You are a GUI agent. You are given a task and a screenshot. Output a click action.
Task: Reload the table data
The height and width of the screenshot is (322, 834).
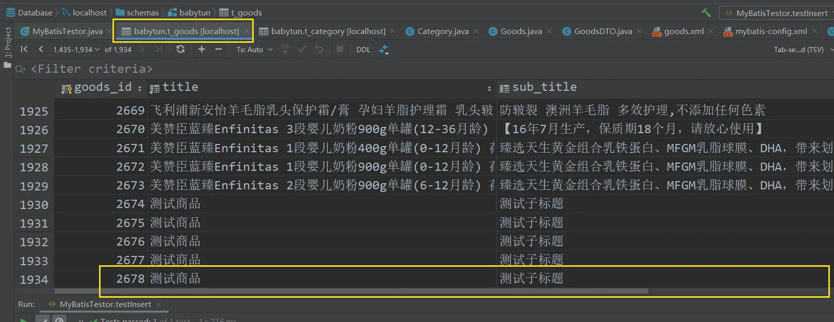(x=180, y=49)
